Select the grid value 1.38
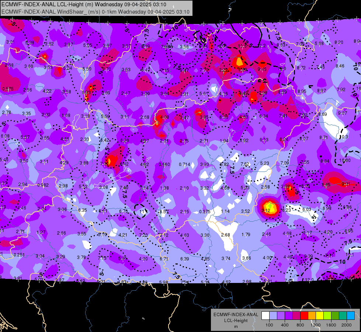This screenshot has height=332, width=361. point(164,188)
